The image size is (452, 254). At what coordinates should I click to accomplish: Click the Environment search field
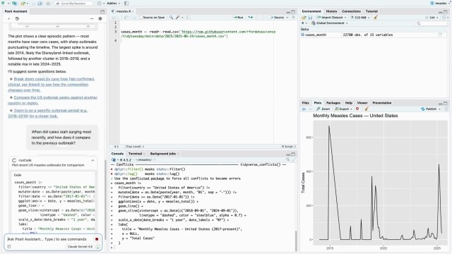(x=432, y=23)
